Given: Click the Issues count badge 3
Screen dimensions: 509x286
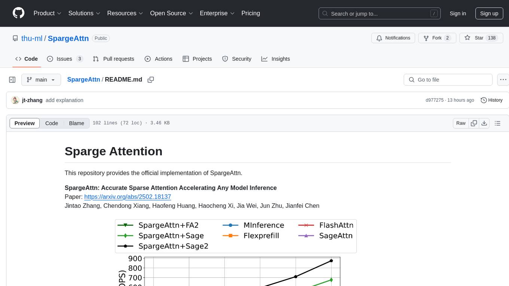Looking at the screenshot, I should pos(79,59).
